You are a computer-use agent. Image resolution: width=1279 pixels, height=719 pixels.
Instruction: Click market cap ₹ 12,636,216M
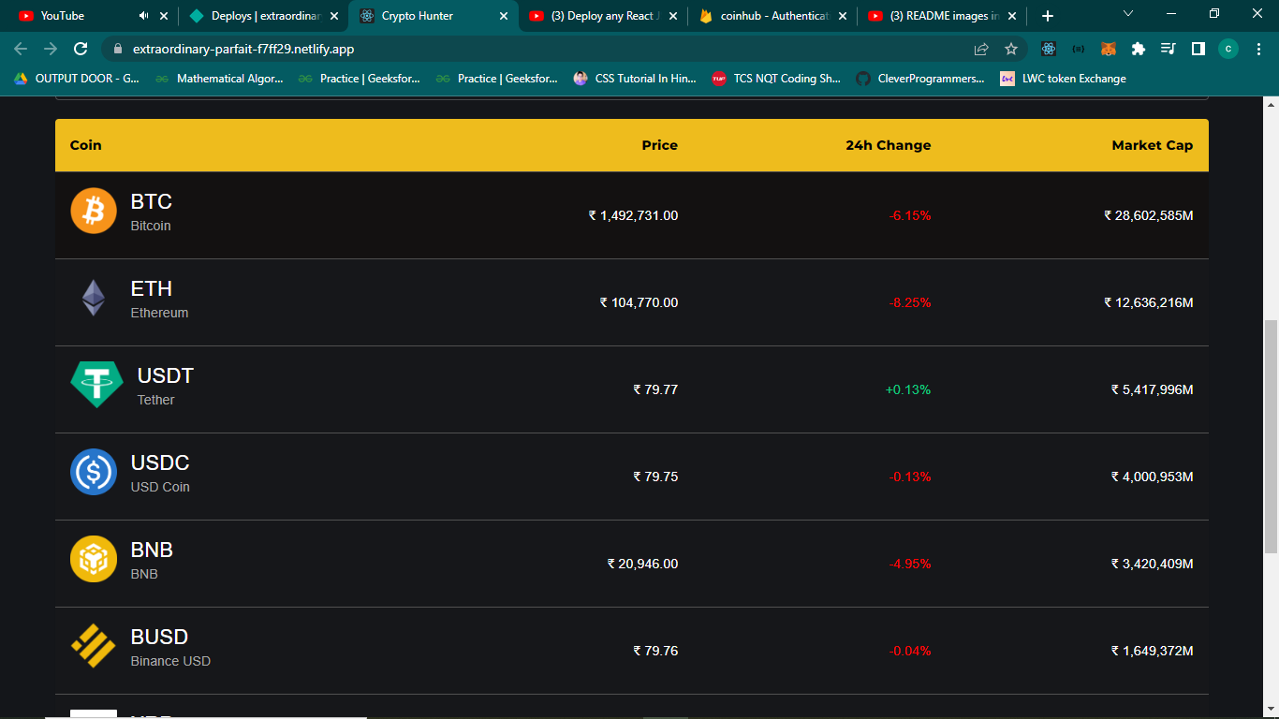1149,302
